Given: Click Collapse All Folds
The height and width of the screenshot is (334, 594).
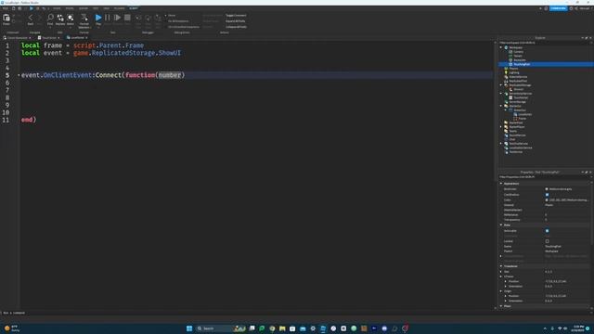Looking at the screenshot, I should point(236,27).
